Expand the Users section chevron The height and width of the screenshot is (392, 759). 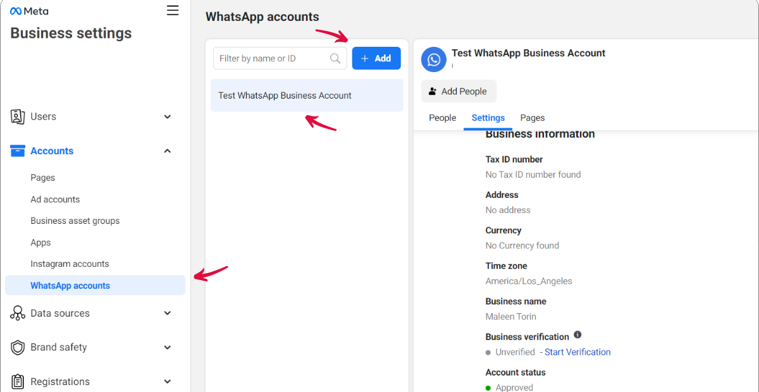(x=168, y=116)
